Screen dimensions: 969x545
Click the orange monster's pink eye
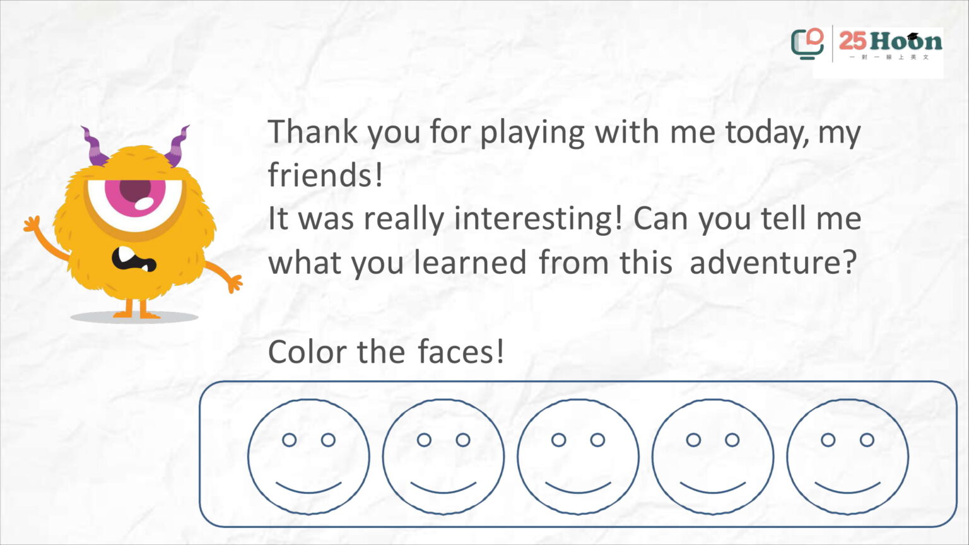[x=134, y=196]
